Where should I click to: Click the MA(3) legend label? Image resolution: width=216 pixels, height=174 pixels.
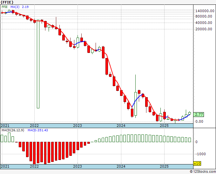pos(15,7)
